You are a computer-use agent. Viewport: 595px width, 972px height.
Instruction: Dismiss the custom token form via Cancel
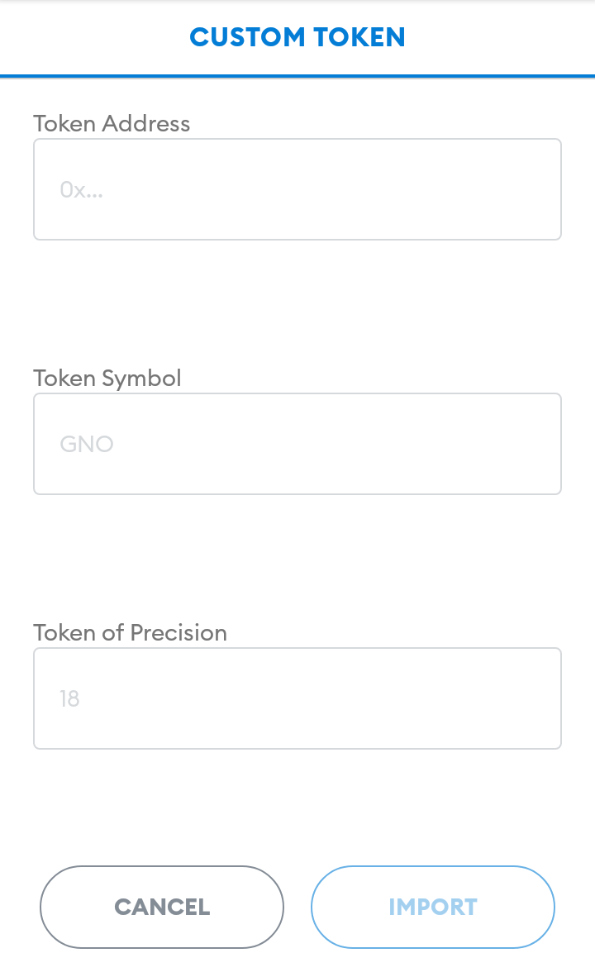pyautogui.click(x=162, y=907)
